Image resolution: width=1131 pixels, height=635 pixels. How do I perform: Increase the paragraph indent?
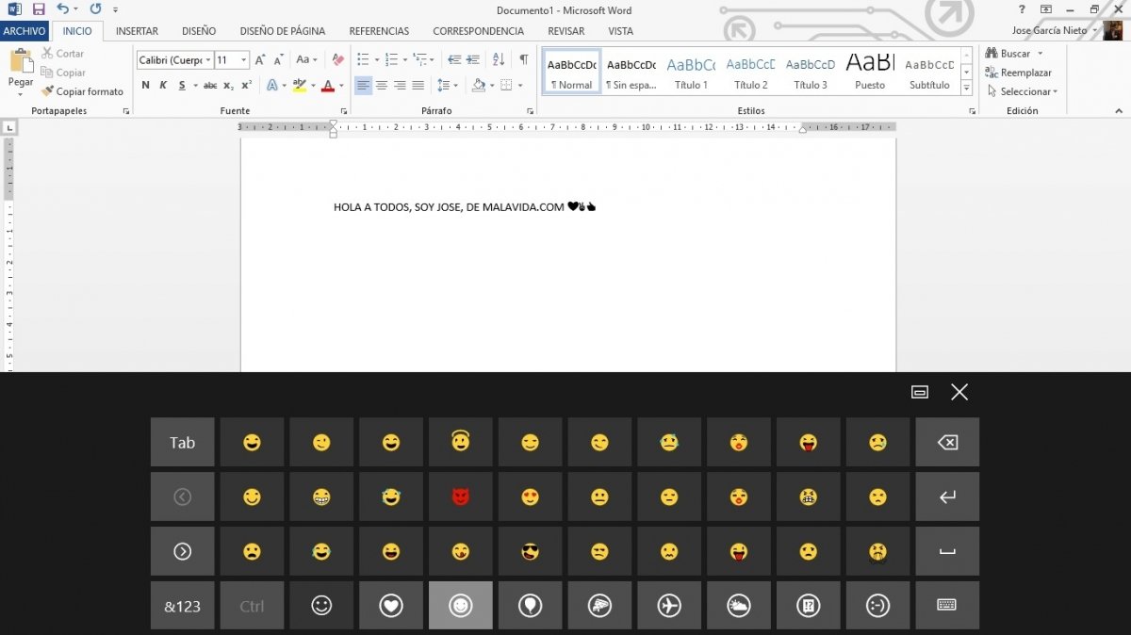pos(474,59)
